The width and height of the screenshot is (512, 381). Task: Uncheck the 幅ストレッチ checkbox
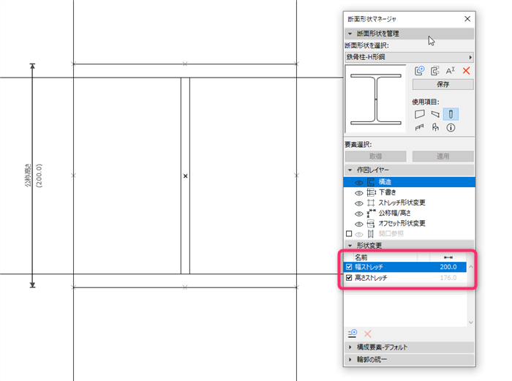pyautogui.click(x=349, y=267)
